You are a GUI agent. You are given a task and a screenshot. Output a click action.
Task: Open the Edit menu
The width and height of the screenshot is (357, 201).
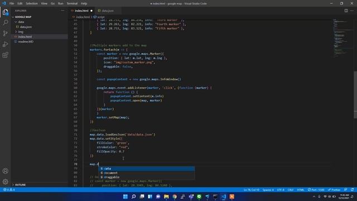click(x=20, y=3)
